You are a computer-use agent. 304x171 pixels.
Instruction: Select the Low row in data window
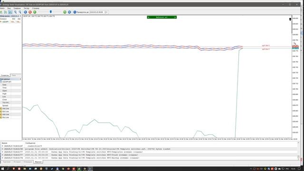click(x=10, y=96)
